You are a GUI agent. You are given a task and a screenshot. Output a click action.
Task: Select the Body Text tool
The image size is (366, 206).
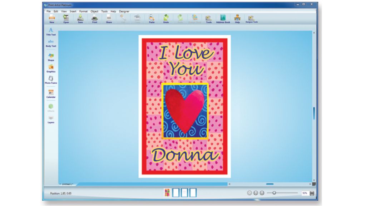coord(50,43)
